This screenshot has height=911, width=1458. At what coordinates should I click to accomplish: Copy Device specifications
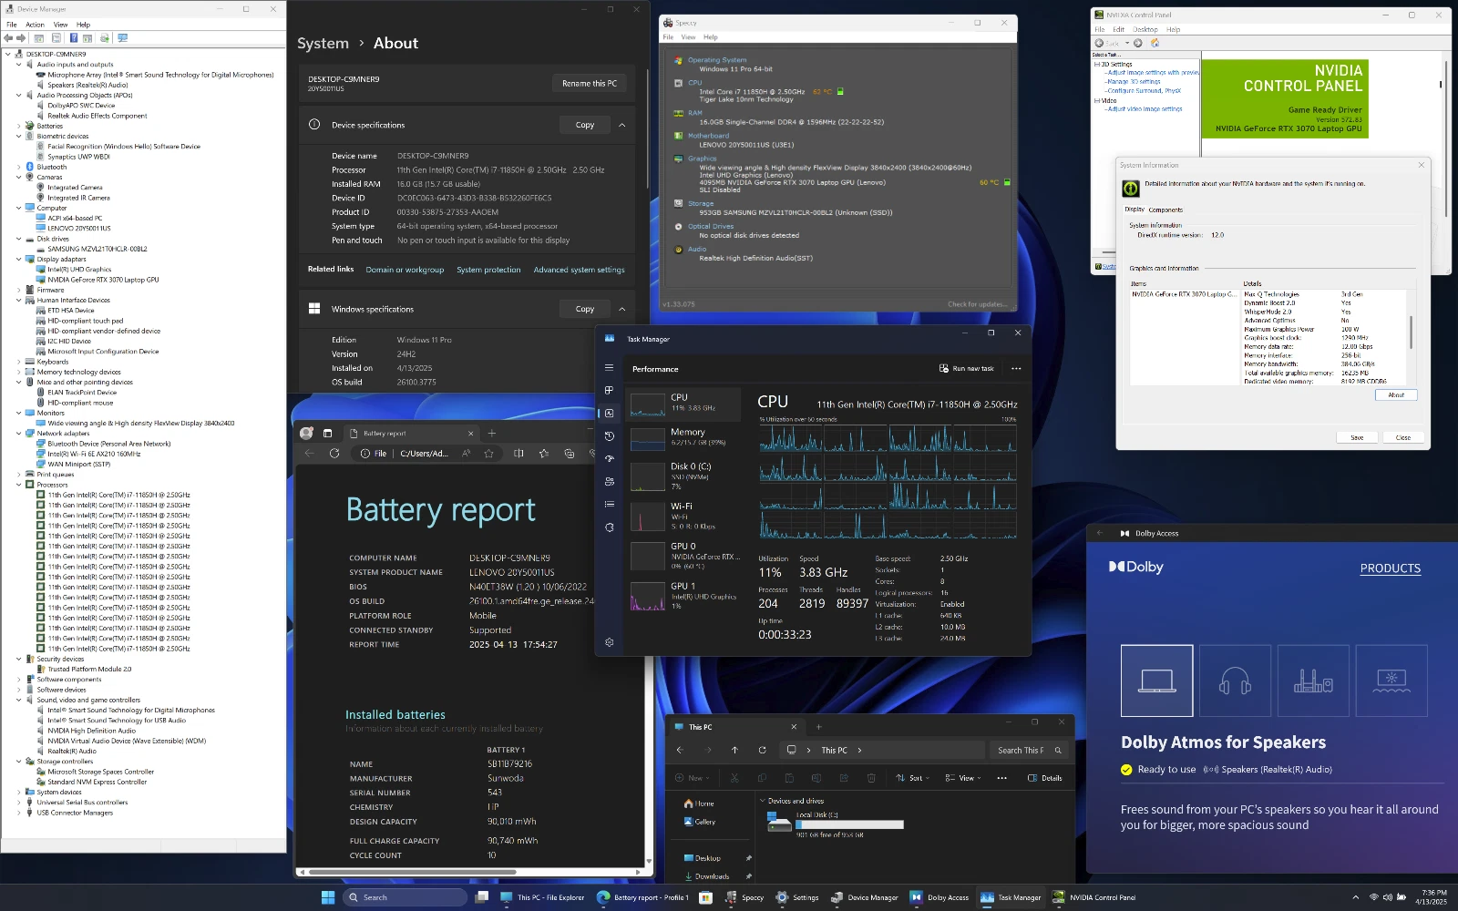point(585,125)
